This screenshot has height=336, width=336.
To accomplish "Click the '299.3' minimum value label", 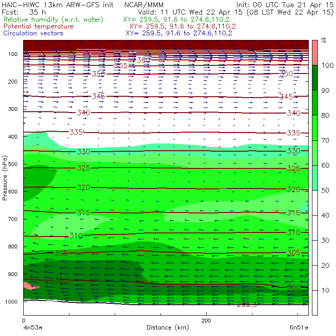I will (x=247, y=305).
